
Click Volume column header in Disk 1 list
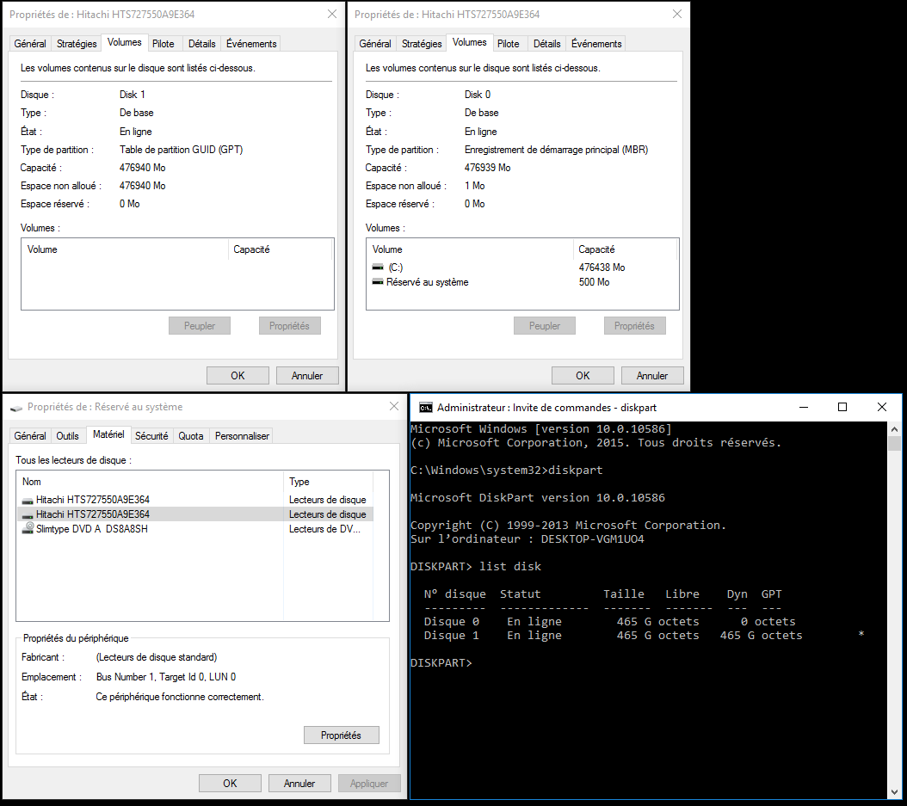click(125, 249)
